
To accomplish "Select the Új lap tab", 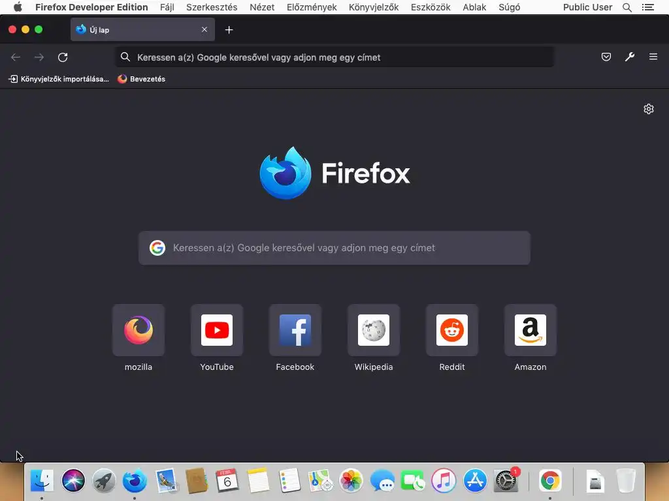I will (x=142, y=29).
